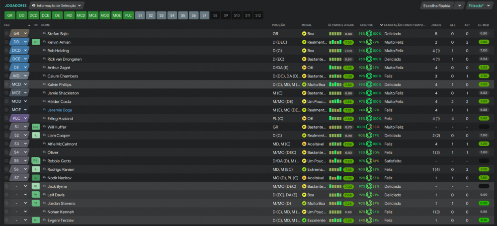Open the S3 position dropdown for Alfie McCalmont

pos(19,144)
